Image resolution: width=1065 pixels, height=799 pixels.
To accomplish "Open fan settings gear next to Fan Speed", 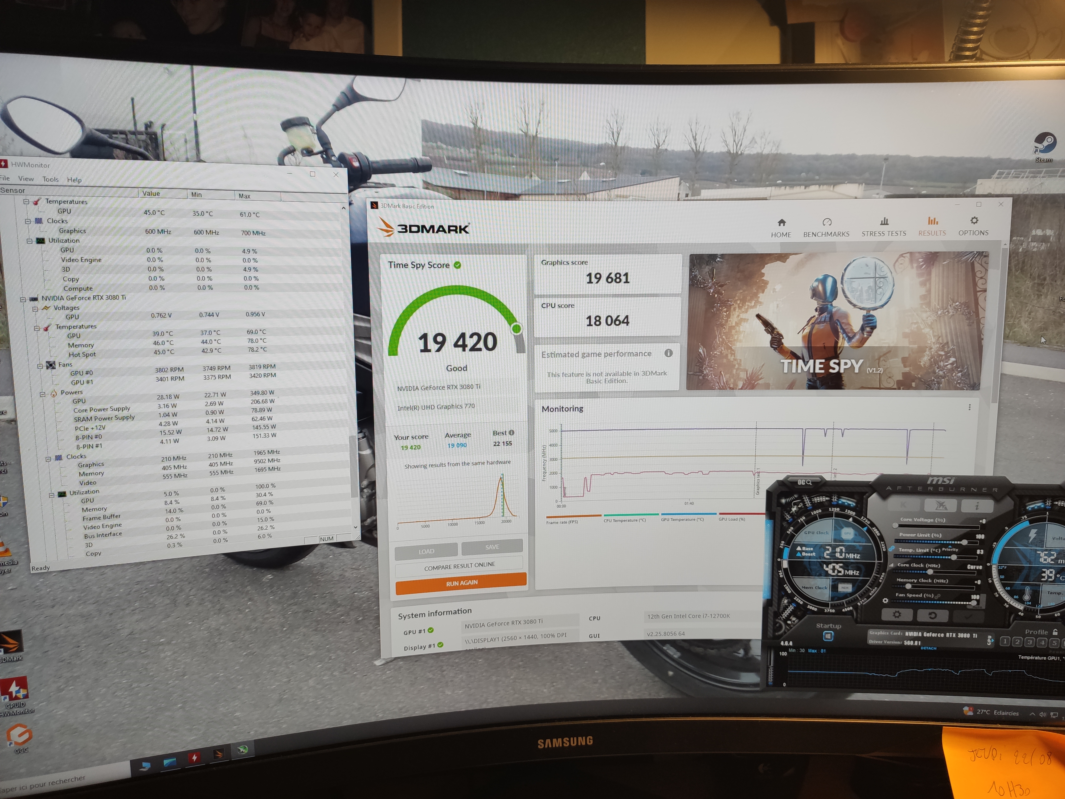I will (885, 601).
